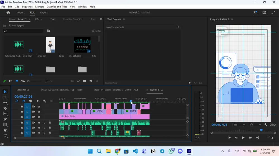279x156 pixels.
Task: Switch to Export workspace
Action: (44, 12)
